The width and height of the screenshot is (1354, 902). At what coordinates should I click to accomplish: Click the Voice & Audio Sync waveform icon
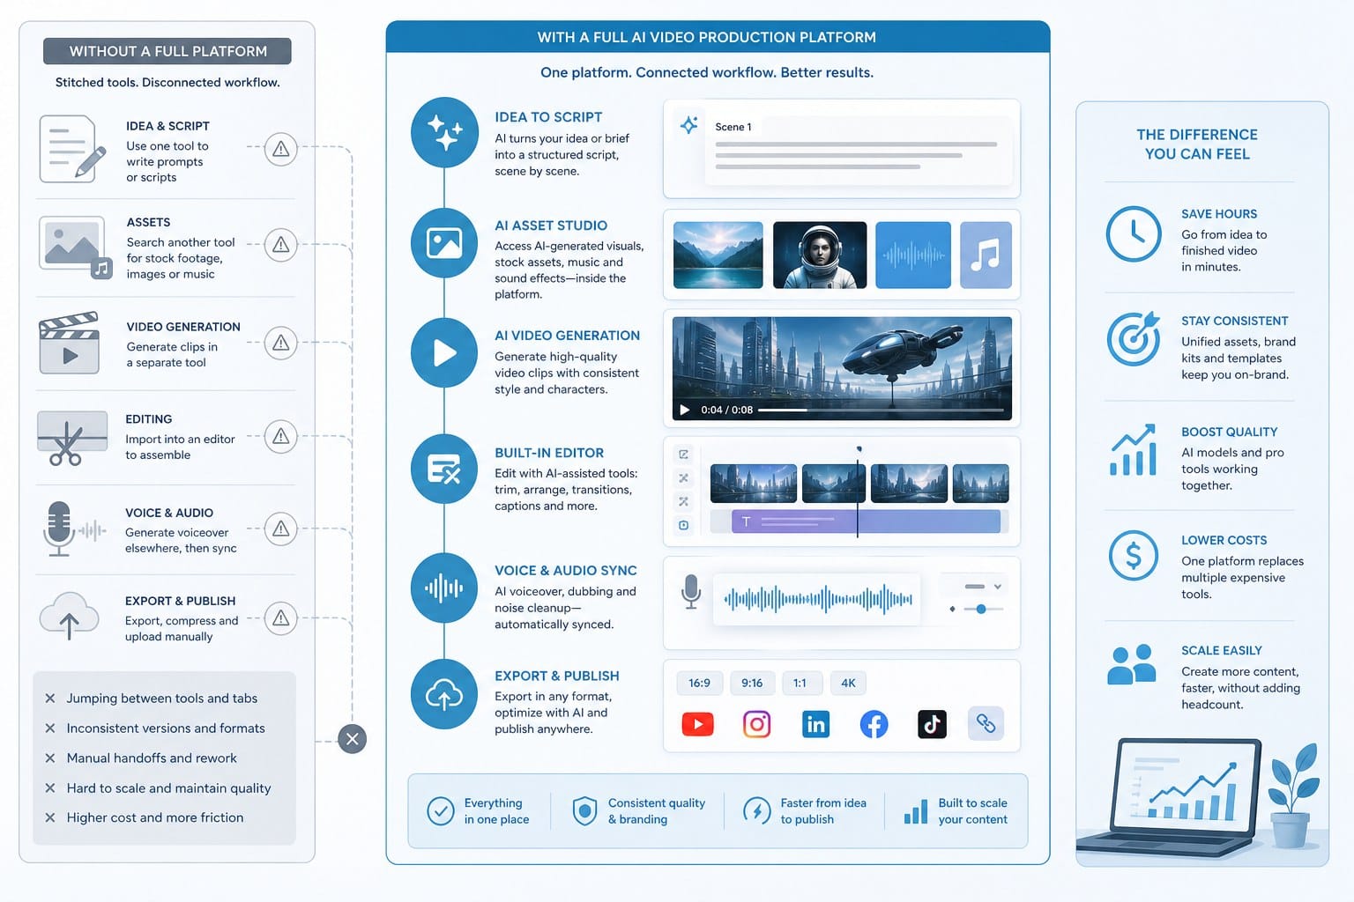444,587
